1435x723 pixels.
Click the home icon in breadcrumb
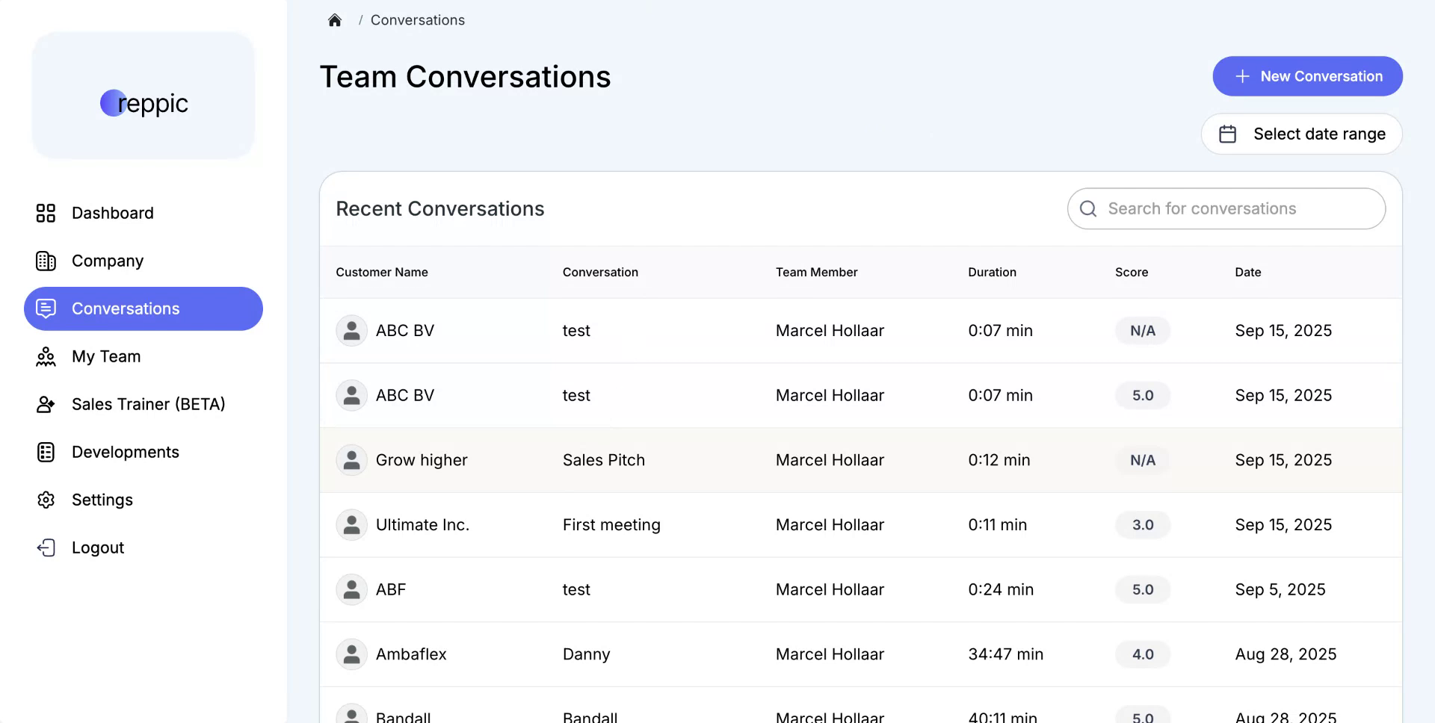point(335,20)
